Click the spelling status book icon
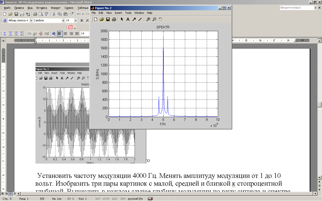The image size is (322, 201). point(150,199)
